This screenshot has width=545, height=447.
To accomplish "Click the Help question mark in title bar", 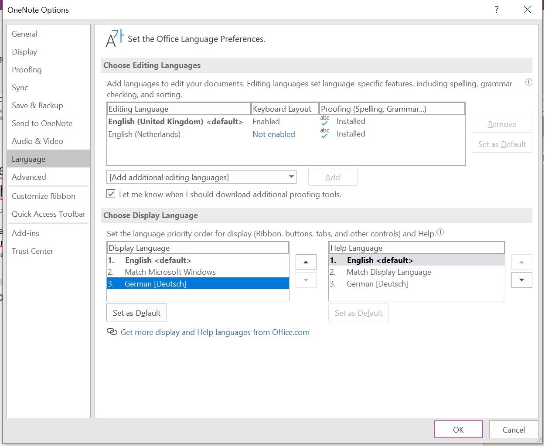I will [x=497, y=10].
